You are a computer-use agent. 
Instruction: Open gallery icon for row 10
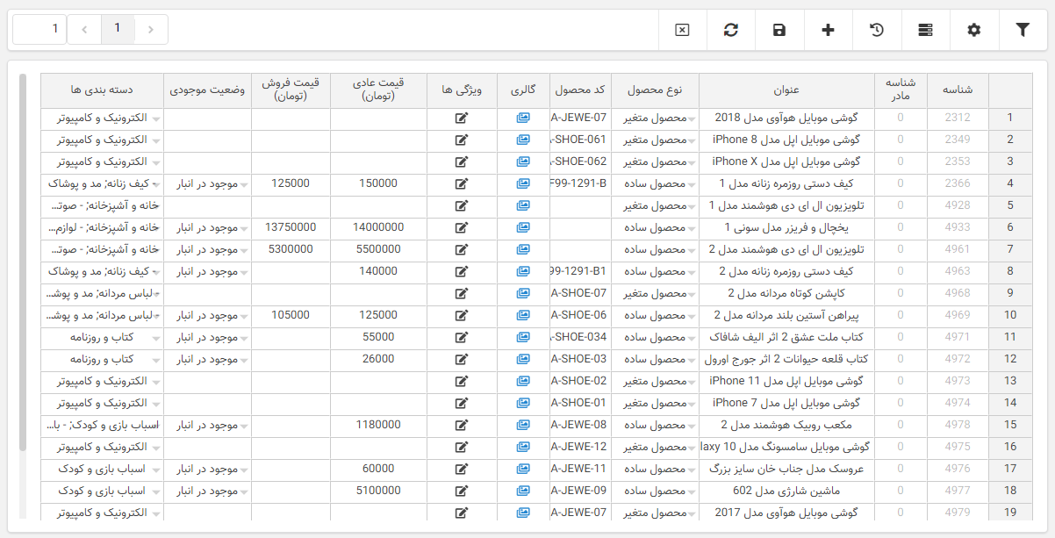coord(523,315)
